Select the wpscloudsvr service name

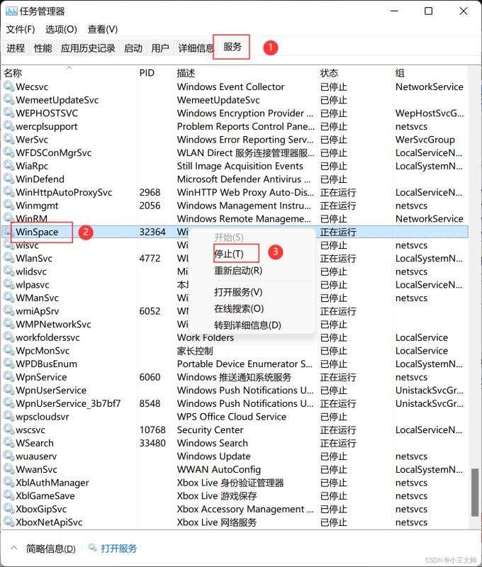coord(43,417)
